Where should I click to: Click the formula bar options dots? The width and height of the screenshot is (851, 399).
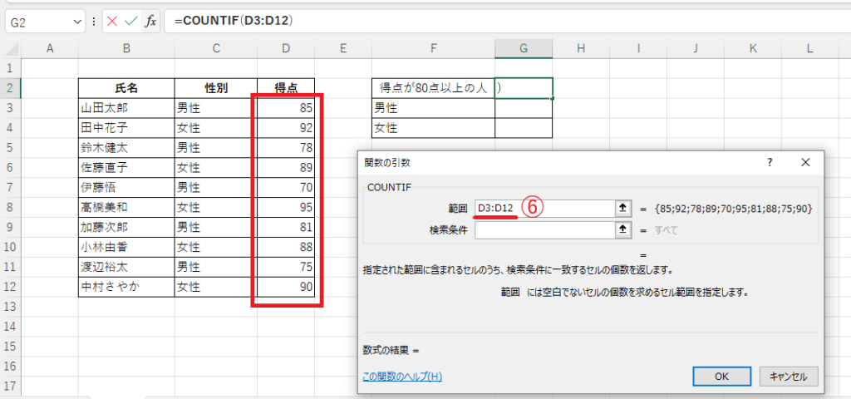coord(94,22)
